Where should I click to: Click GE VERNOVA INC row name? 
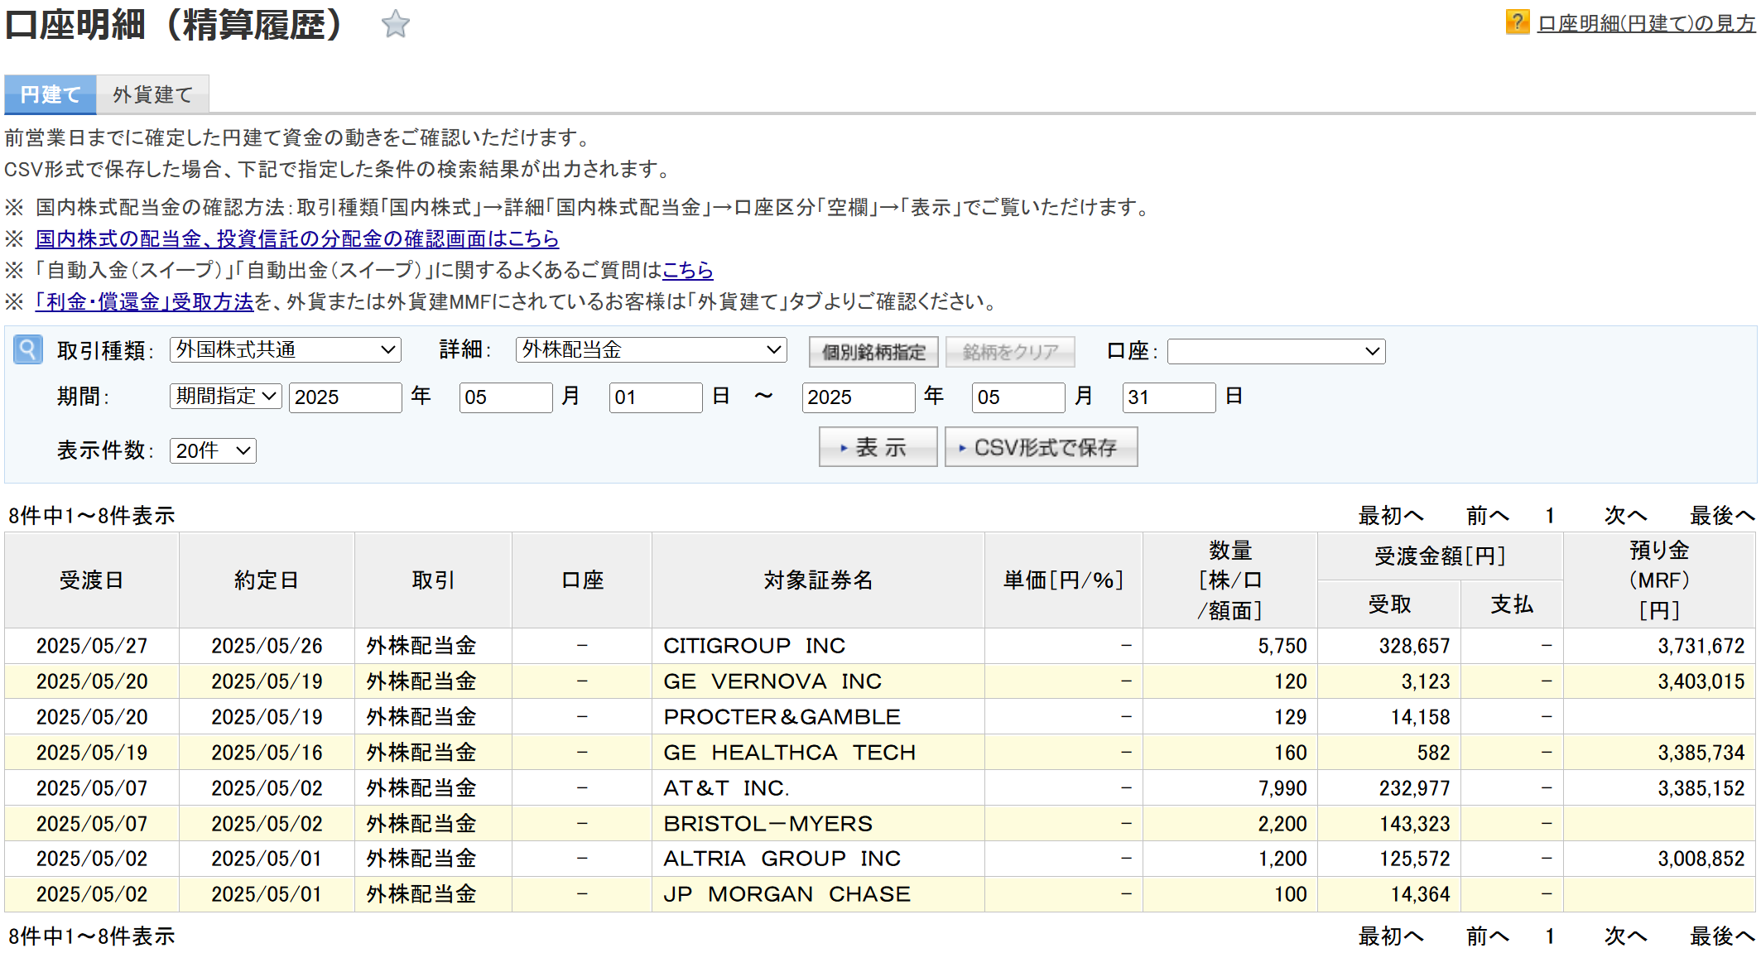(x=772, y=681)
